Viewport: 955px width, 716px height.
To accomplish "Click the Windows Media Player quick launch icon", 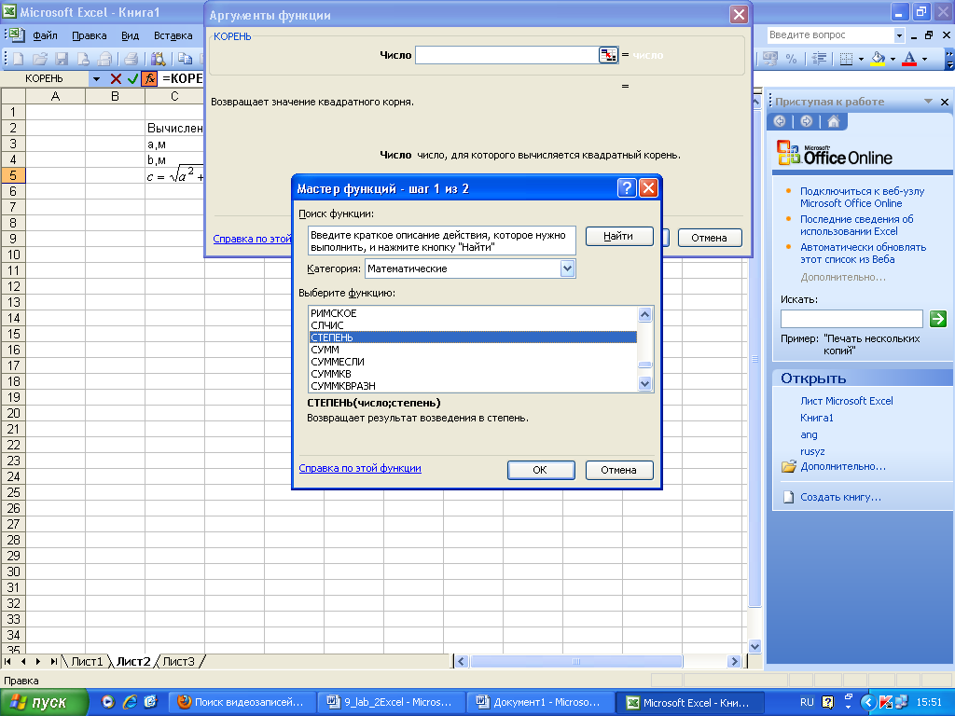I will click(108, 702).
